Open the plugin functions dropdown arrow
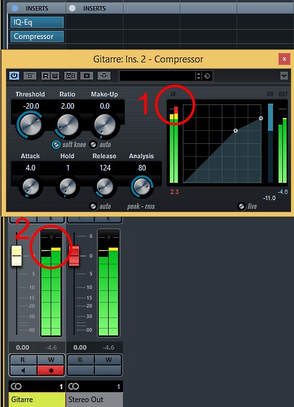Image resolution: width=294 pixels, height=407 pixels. (284, 76)
